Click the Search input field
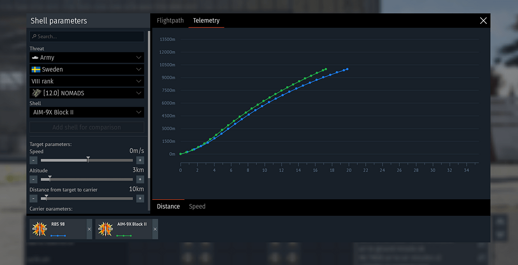518x265 pixels. click(x=87, y=36)
